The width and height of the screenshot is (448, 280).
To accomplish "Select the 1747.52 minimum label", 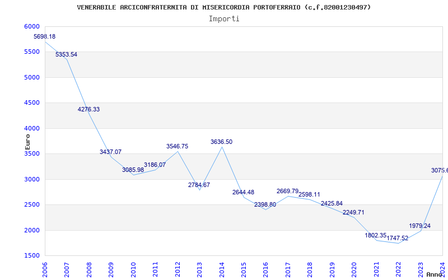I will tap(398, 238).
